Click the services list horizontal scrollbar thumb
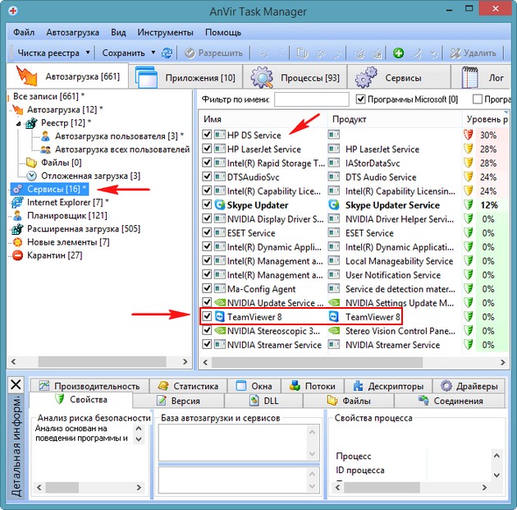517x510 pixels. click(x=317, y=362)
